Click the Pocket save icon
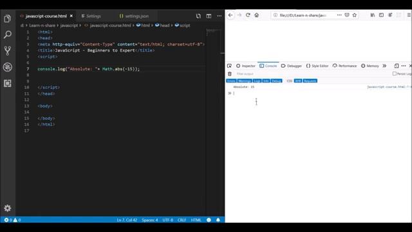The height and width of the screenshot is (232, 412). click(347, 15)
